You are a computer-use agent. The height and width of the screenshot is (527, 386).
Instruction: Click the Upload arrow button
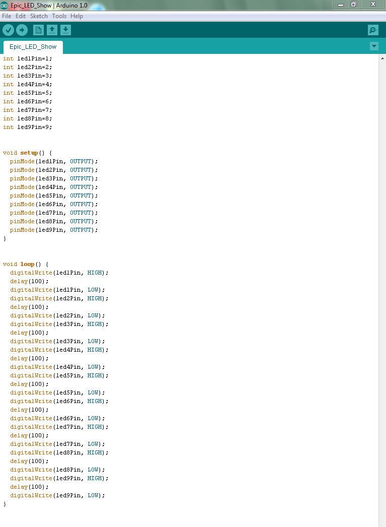[x=22, y=30]
